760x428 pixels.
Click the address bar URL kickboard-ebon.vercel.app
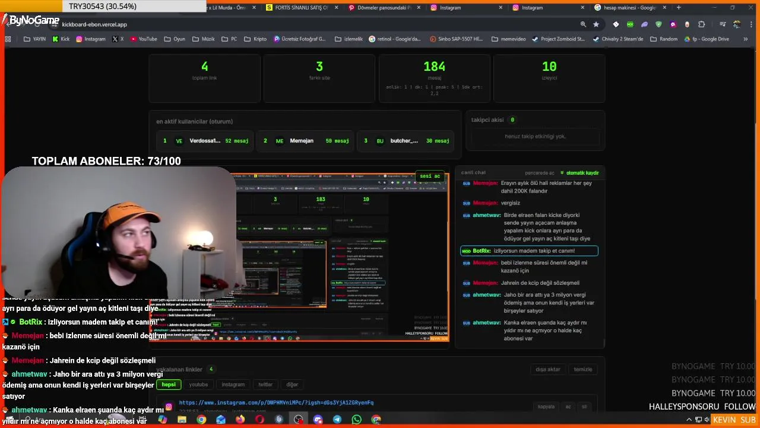coord(94,24)
